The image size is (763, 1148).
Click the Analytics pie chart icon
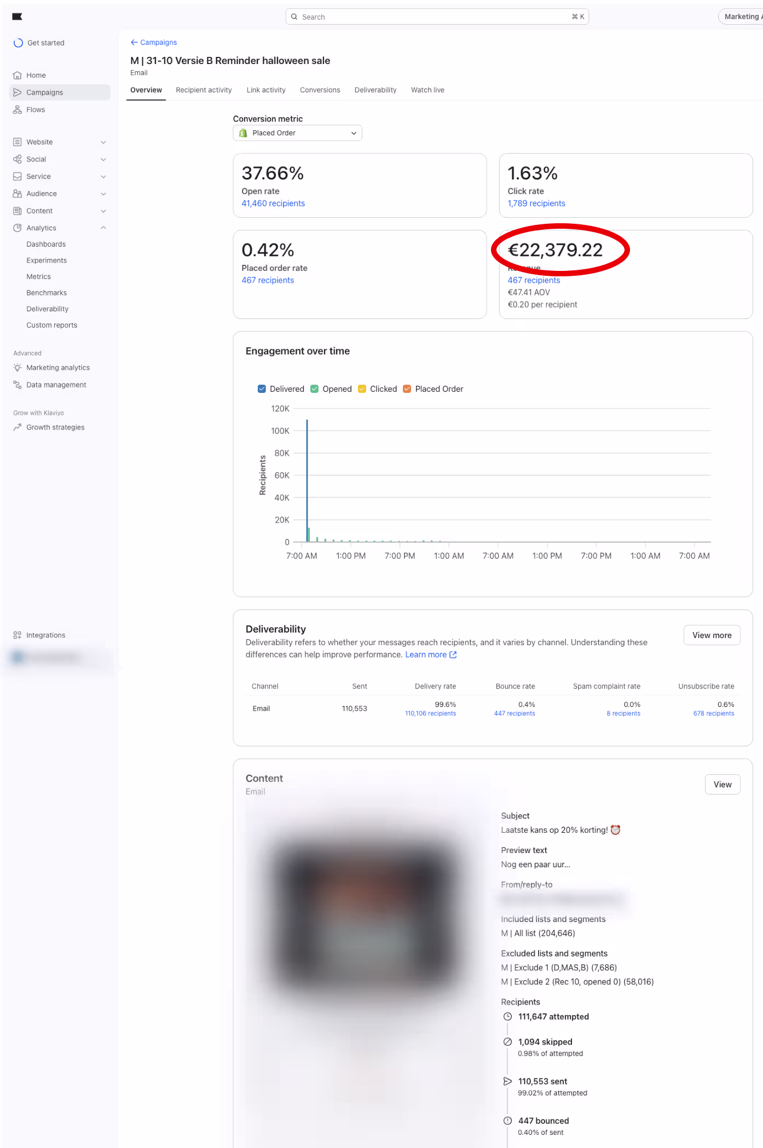point(18,228)
